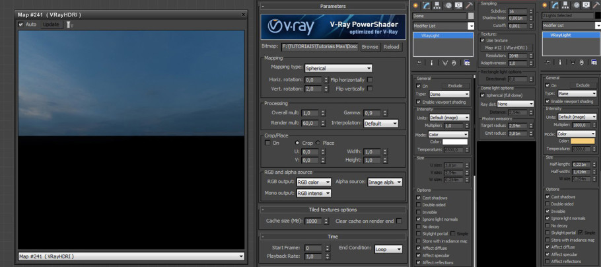601x267 pixels.
Task: Open Modify tab in Dome light panel
Action: (426, 5)
